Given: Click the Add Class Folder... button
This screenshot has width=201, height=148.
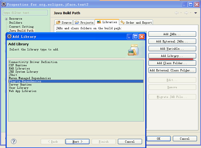Looking at the screenshot, I should click(x=172, y=63).
